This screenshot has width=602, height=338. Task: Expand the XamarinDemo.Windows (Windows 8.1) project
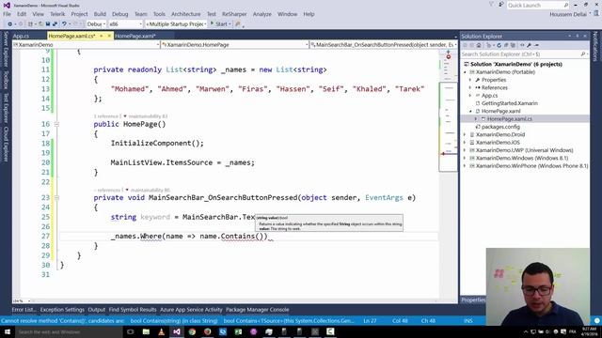point(465,159)
